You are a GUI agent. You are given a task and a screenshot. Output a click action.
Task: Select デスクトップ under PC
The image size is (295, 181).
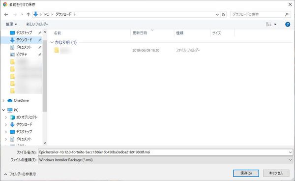point(24,132)
